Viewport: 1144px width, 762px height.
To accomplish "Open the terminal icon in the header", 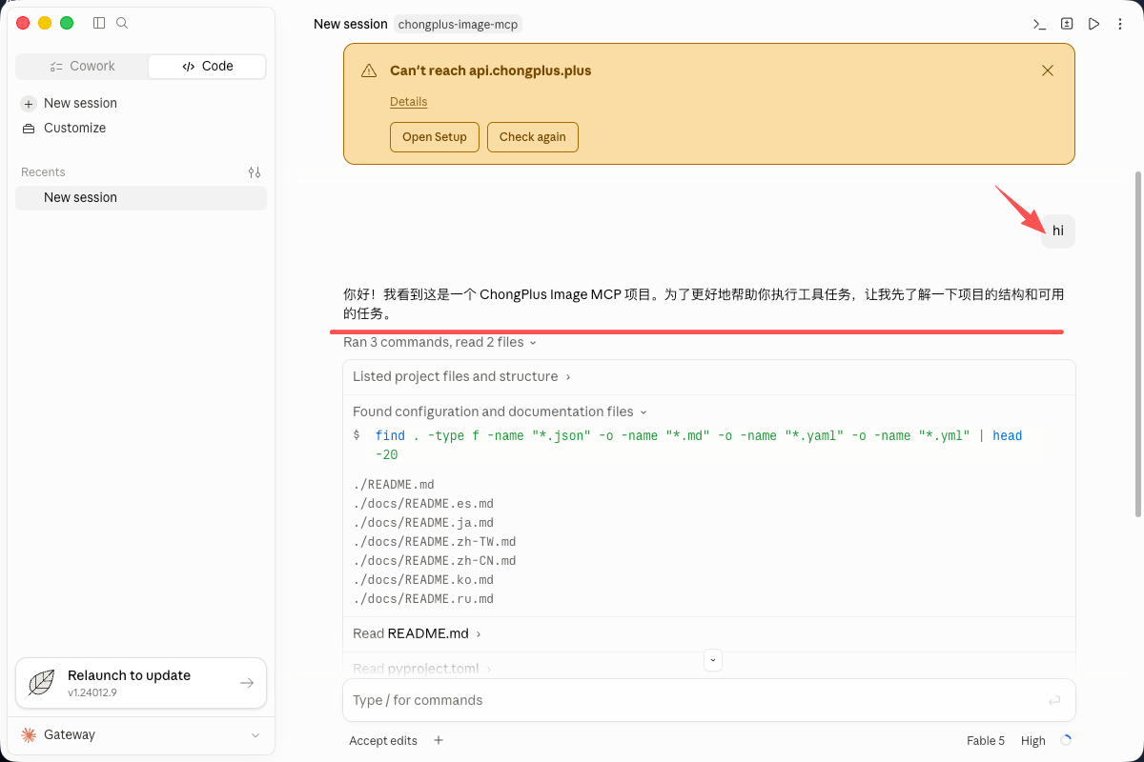I will [x=1040, y=24].
